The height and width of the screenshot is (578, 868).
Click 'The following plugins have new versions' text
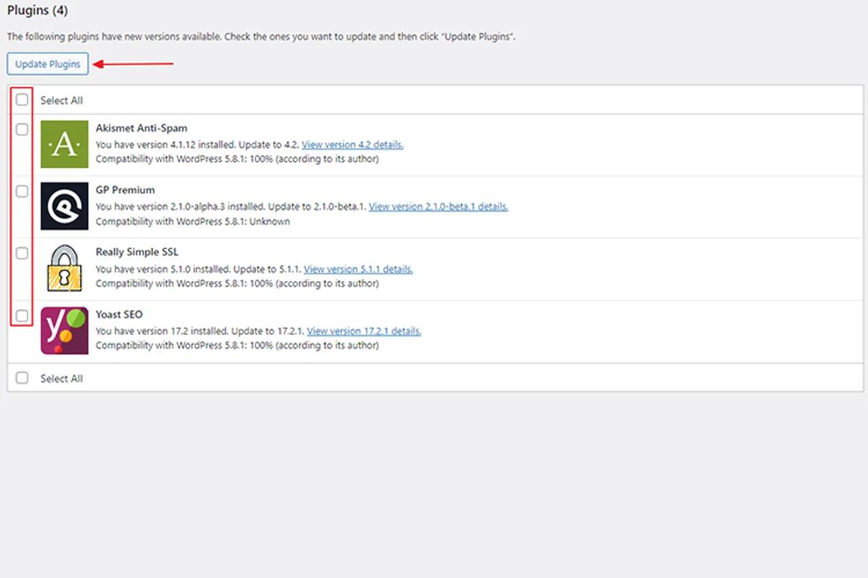pyautogui.click(x=261, y=37)
